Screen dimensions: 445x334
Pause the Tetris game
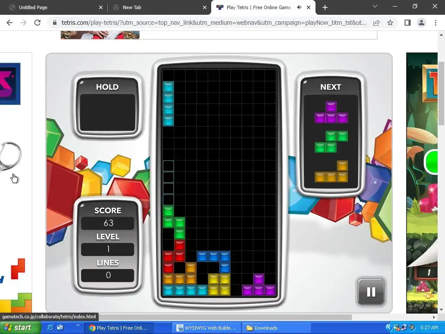pyautogui.click(x=371, y=292)
